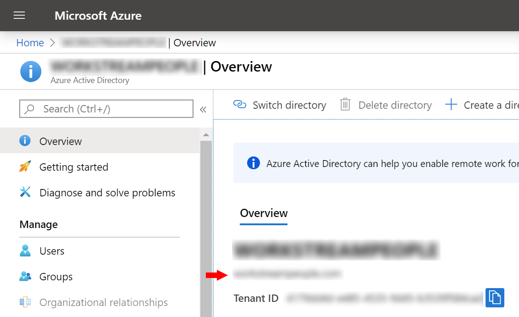
Task: Click the magnifier icon in search box
Action: pos(29,109)
